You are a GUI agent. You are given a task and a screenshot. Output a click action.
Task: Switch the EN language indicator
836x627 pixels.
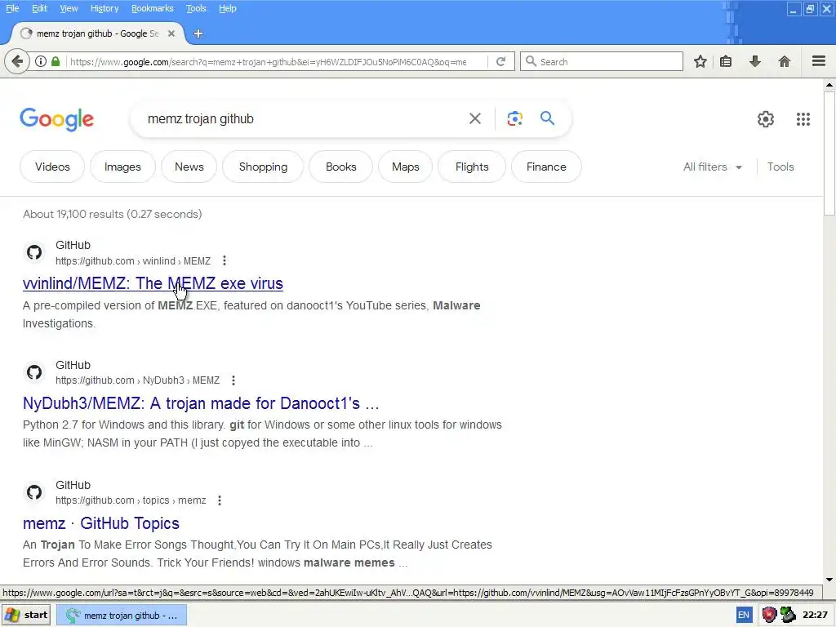pos(743,615)
